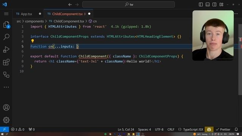242x136 pixels.
Task: Click the cn function name on line 5
Action: [50, 46]
